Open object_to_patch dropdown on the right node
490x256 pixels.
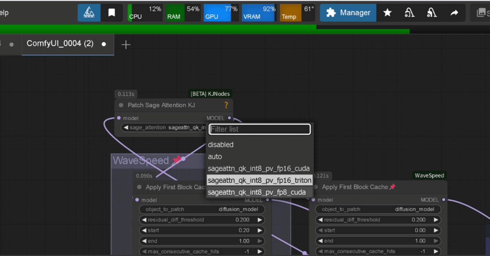[378, 209]
